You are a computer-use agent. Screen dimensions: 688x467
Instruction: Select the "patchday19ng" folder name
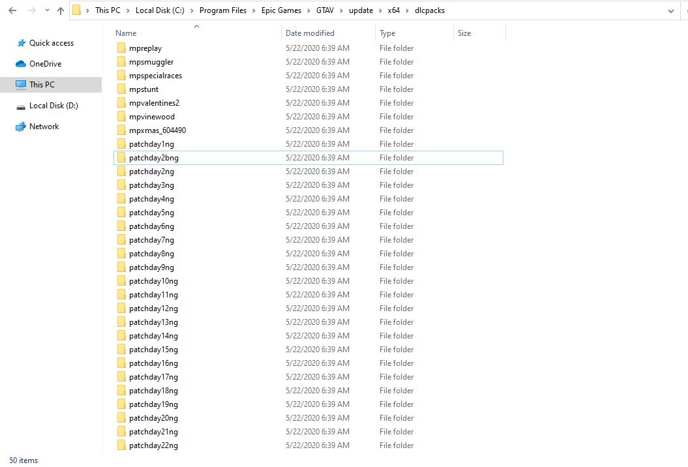153,404
